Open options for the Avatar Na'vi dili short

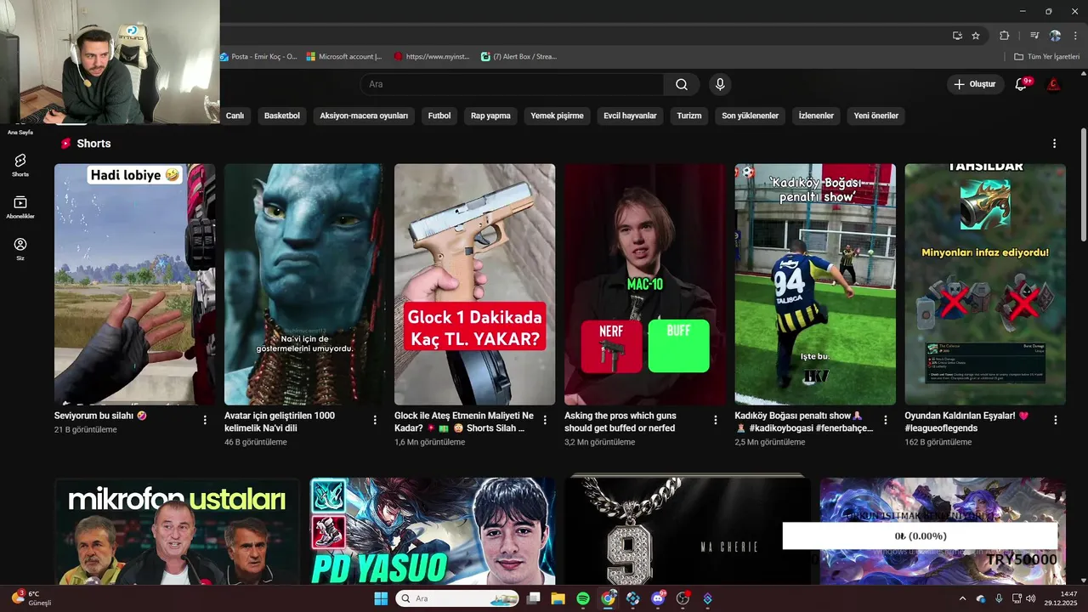pyautogui.click(x=375, y=420)
